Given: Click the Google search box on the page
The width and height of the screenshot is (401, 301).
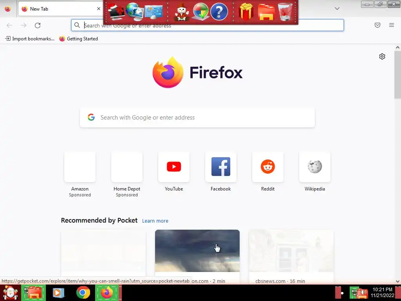Looking at the screenshot, I should click(197, 118).
